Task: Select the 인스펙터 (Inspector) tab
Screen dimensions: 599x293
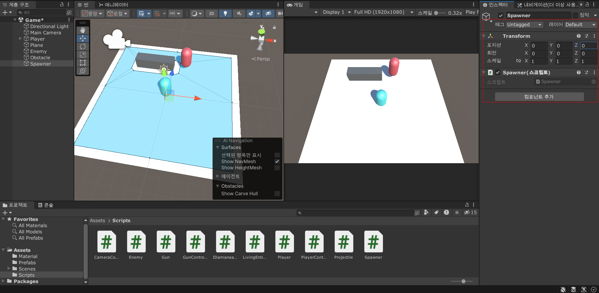Action: point(495,5)
